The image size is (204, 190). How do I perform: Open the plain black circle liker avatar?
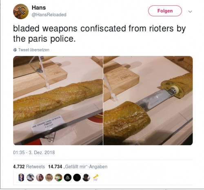pyautogui.click(x=77, y=177)
